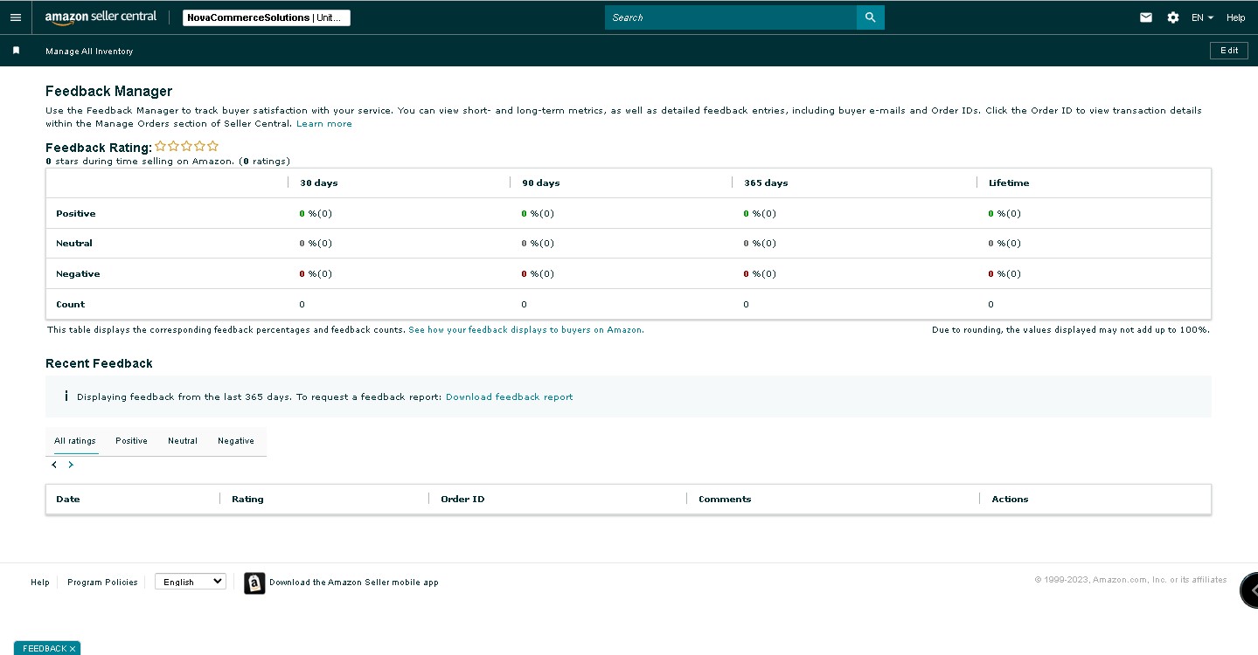The height and width of the screenshot is (655, 1258).
Task: Click the Count value under 365 days
Action: (747, 305)
